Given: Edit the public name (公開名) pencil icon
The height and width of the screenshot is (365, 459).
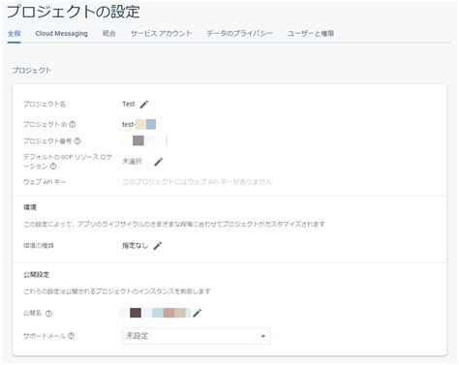Looking at the screenshot, I should (x=198, y=313).
